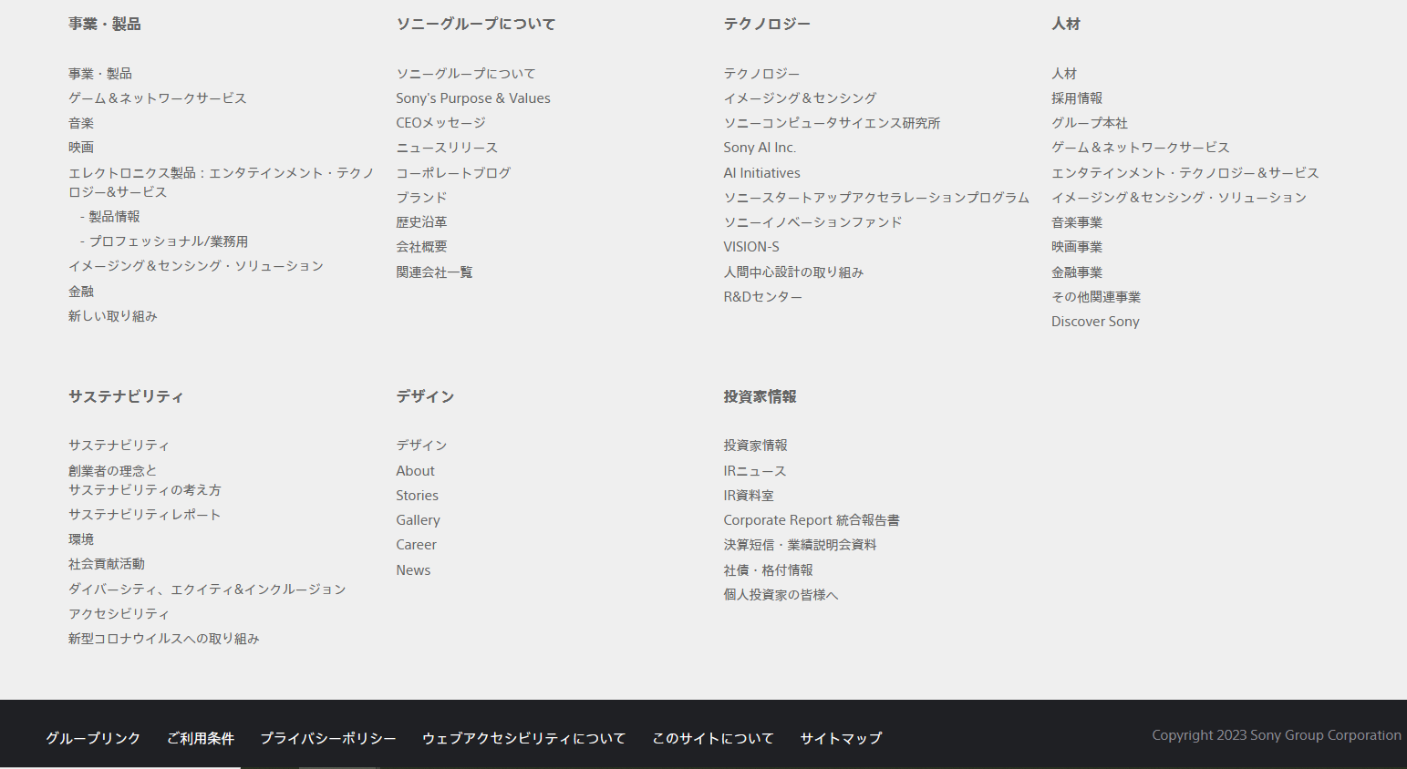The height and width of the screenshot is (769, 1407).
Task: Go to ニュースリリース
Action: click(x=446, y=148)
